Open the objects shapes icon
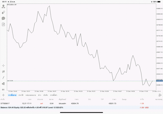Screen dimensions: 163x114 point(3,84)
